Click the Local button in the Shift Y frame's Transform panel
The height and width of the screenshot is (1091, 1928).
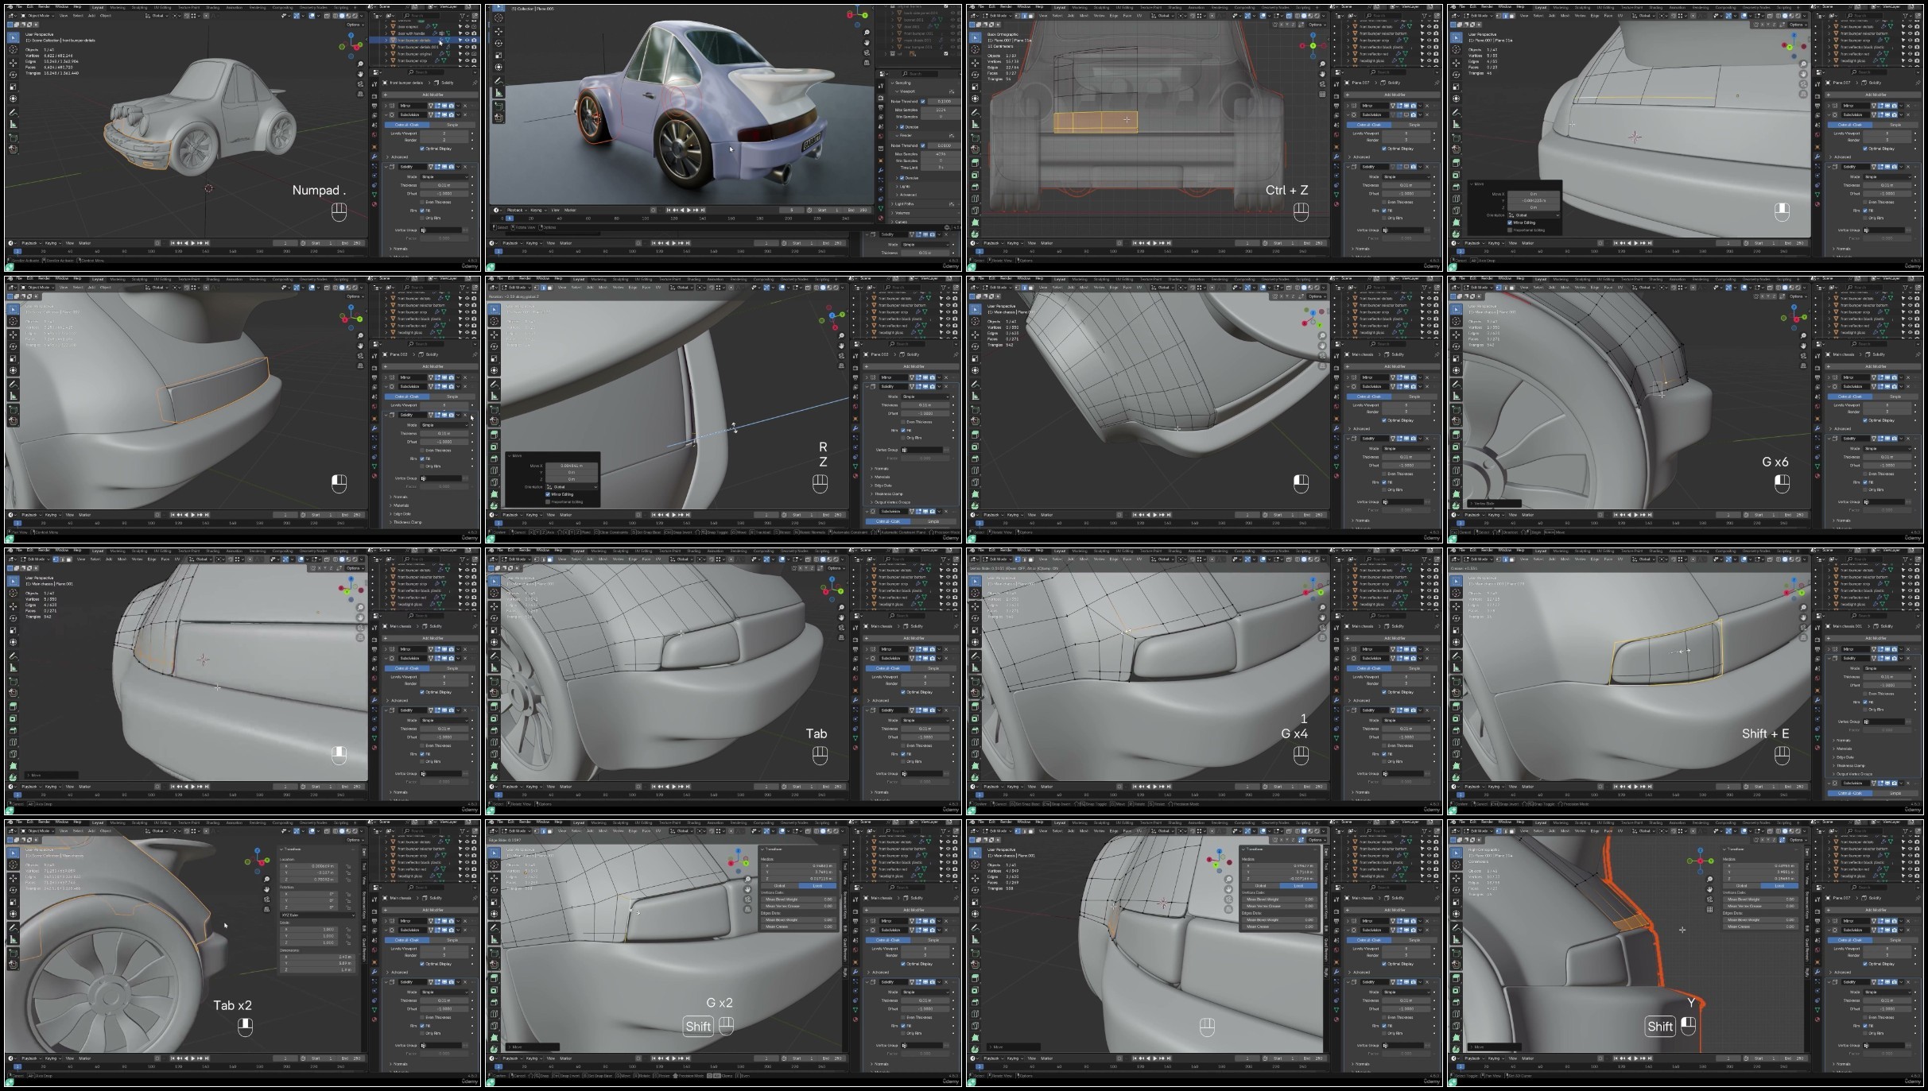1779,886
